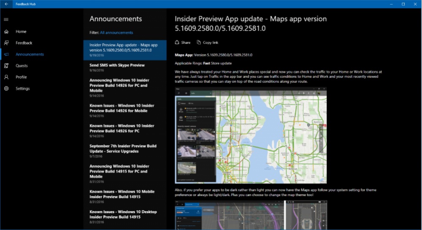The height and width of the screenshot is (230, 422).
Task: Open the hamburger navigation menu
Action: [6, 19]
